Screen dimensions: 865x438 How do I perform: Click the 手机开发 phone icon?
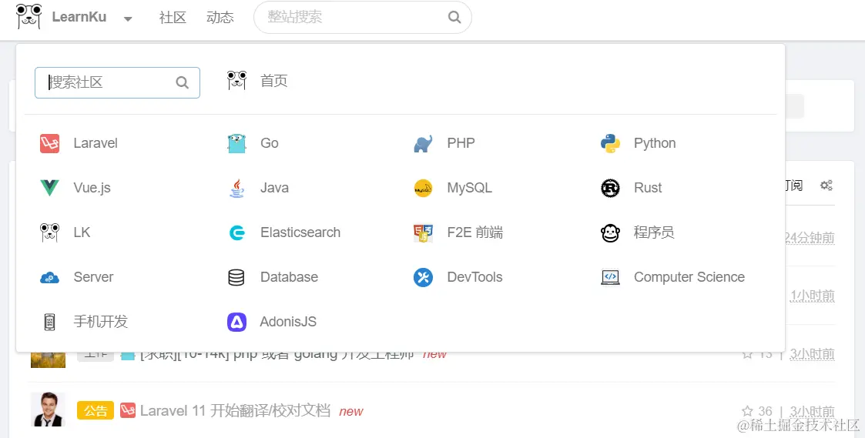click(49, 323)
